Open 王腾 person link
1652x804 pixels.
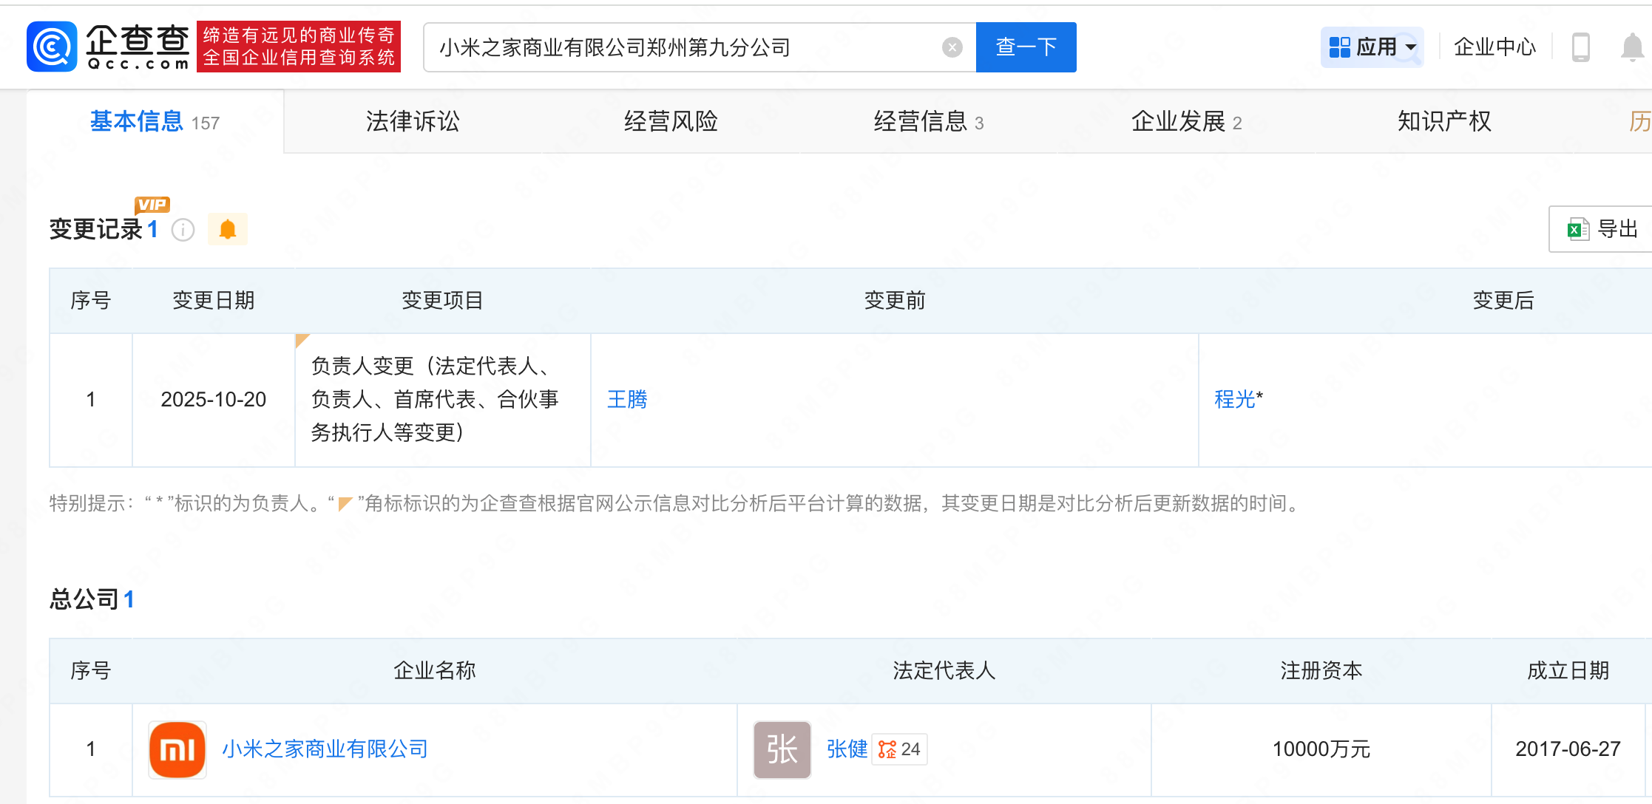[626, 400]
